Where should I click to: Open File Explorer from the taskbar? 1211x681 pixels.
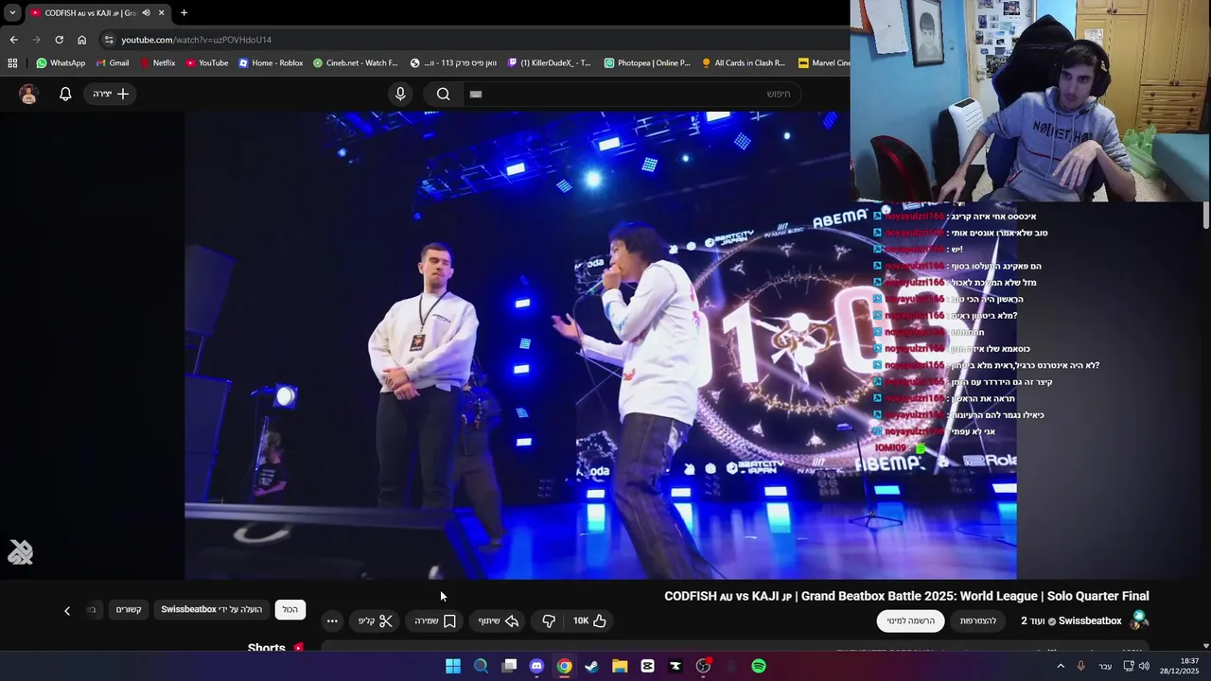[620, 666]
